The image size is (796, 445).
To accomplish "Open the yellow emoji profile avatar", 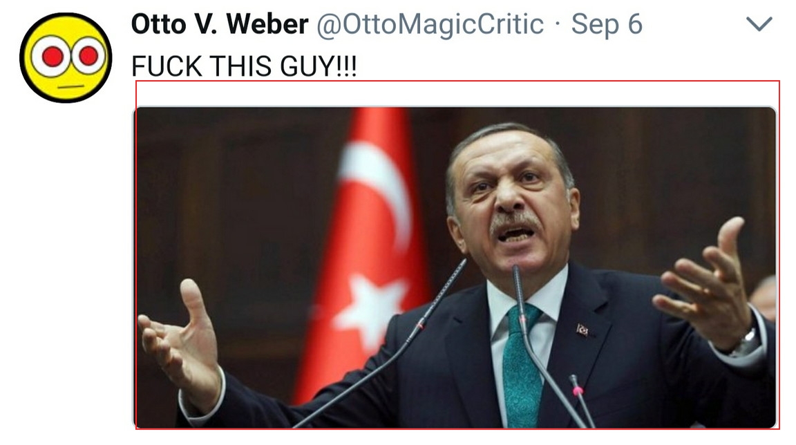I will click(x=66, y=57).
